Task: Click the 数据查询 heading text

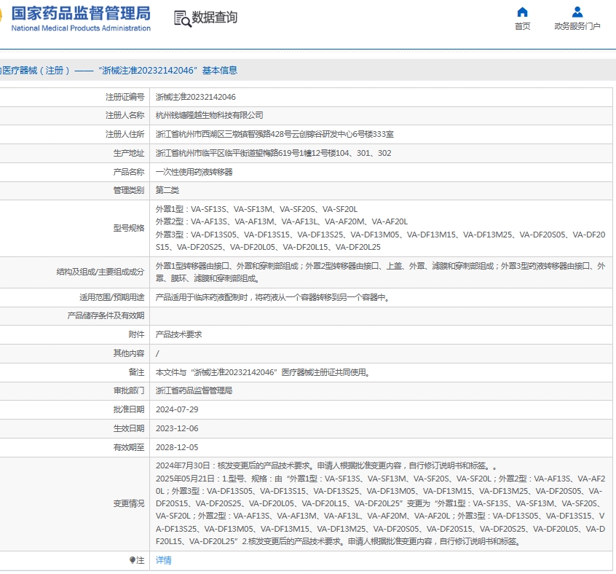Action: pos(215,17)
